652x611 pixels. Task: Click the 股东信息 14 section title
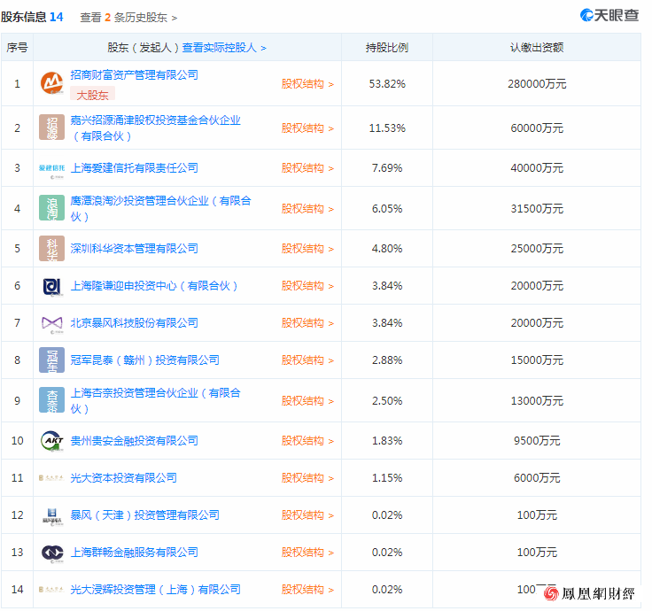32,17
